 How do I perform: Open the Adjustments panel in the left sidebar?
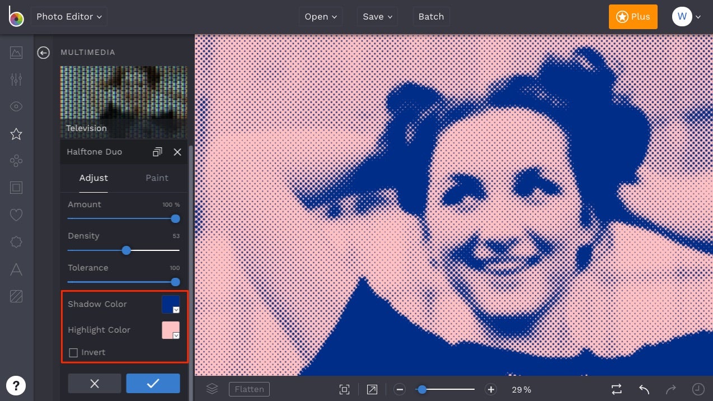[x=16, y=79]
